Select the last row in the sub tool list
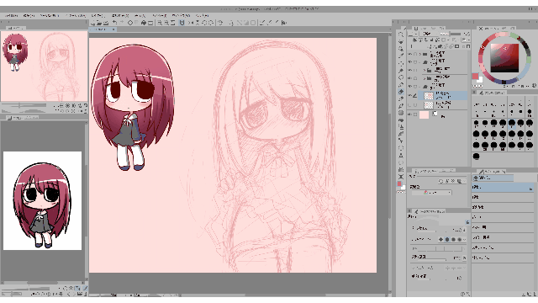 503,258
